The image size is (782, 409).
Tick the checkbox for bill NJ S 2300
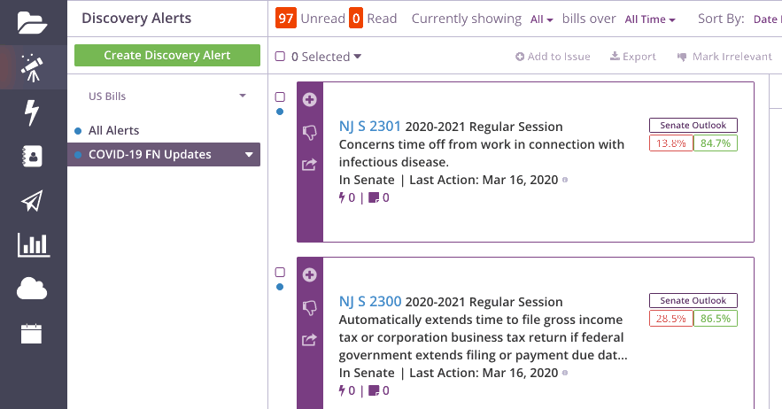tap(280, 273)
